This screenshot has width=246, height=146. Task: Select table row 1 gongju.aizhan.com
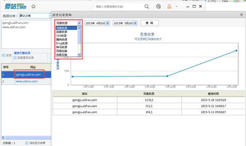[26, 75]
